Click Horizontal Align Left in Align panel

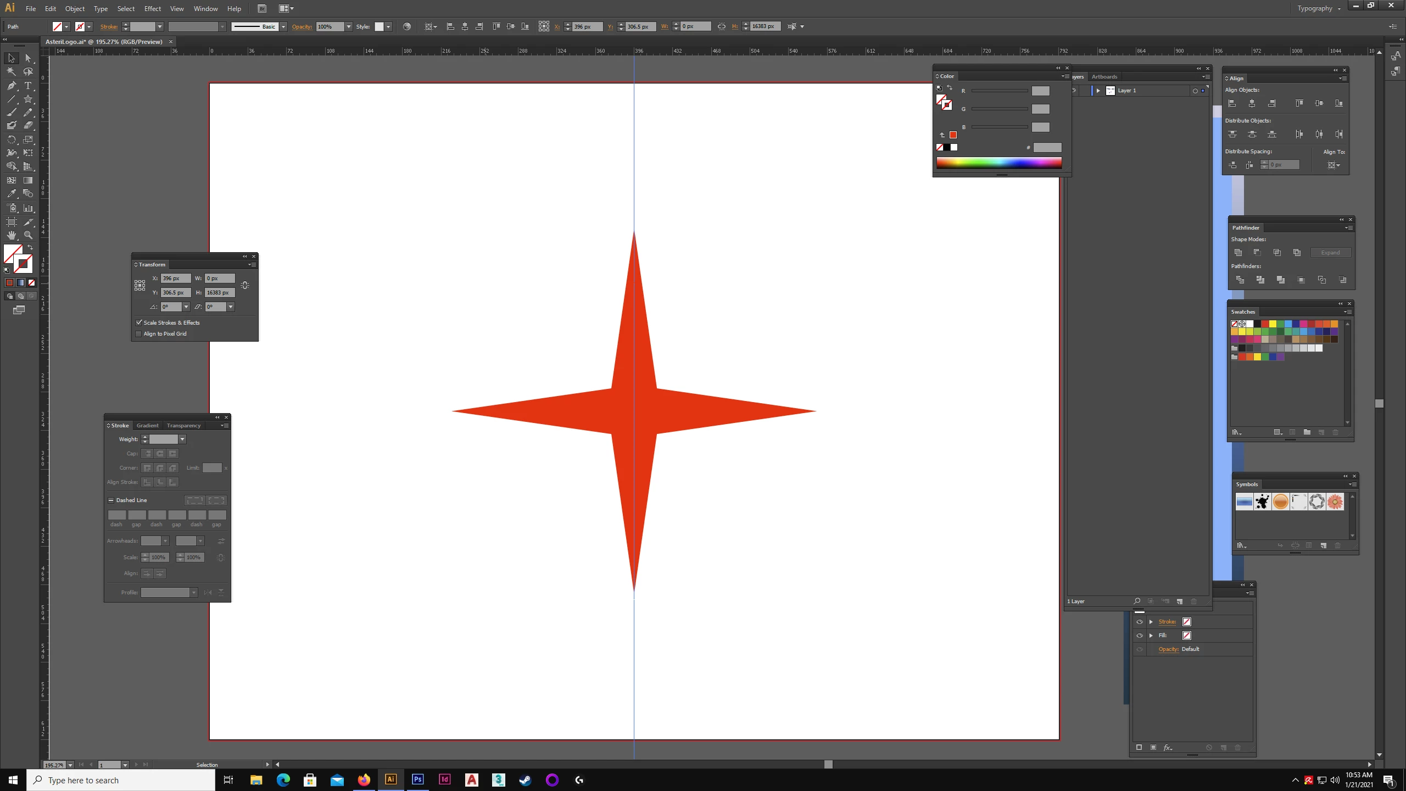(x=1232, y=103)
